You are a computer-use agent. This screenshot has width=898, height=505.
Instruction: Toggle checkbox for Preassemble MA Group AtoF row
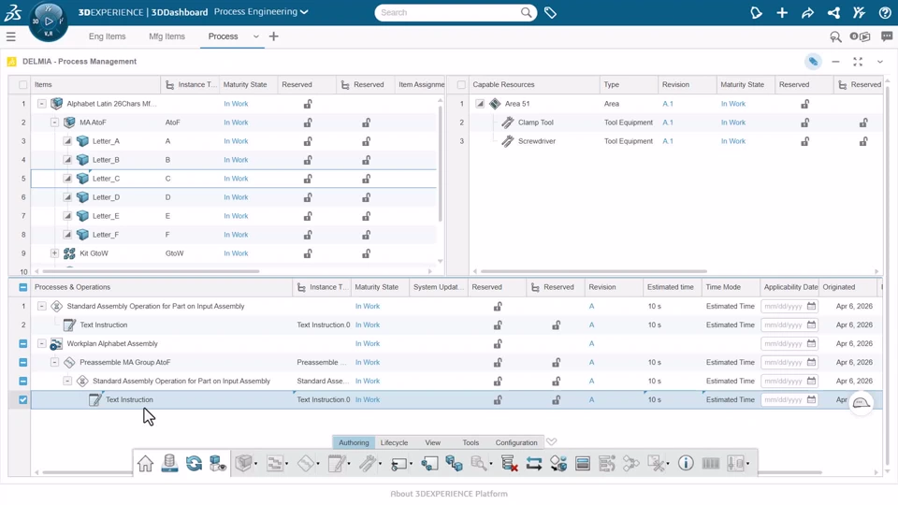(x=22, y=363)
